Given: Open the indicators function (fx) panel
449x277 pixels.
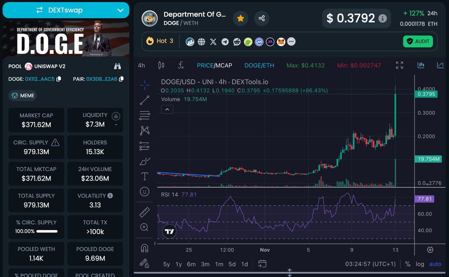Looking at the screenshot, I should pos(181,65).
